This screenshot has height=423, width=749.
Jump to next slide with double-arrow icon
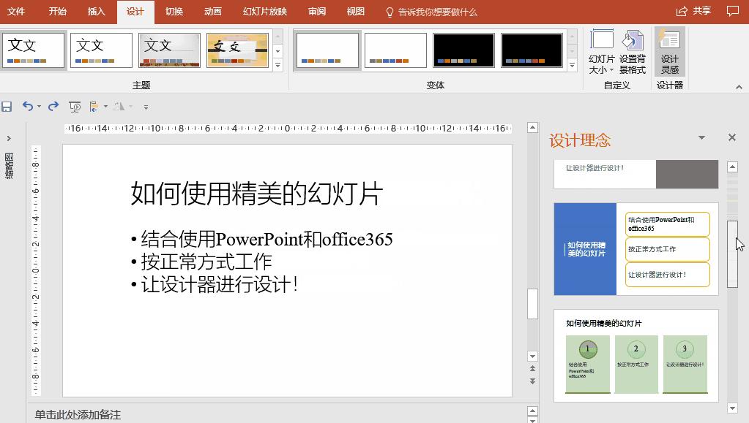[x=532, y=382]
